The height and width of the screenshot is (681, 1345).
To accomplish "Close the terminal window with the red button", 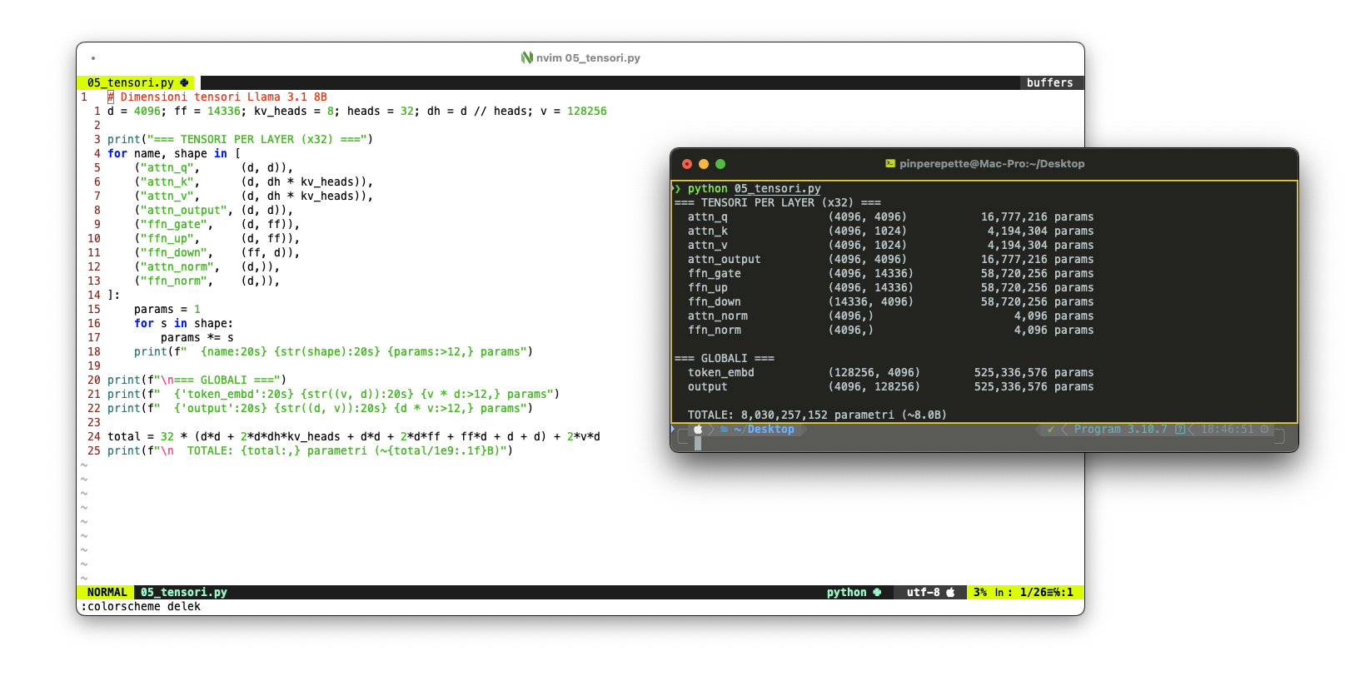I will point(687,164).
